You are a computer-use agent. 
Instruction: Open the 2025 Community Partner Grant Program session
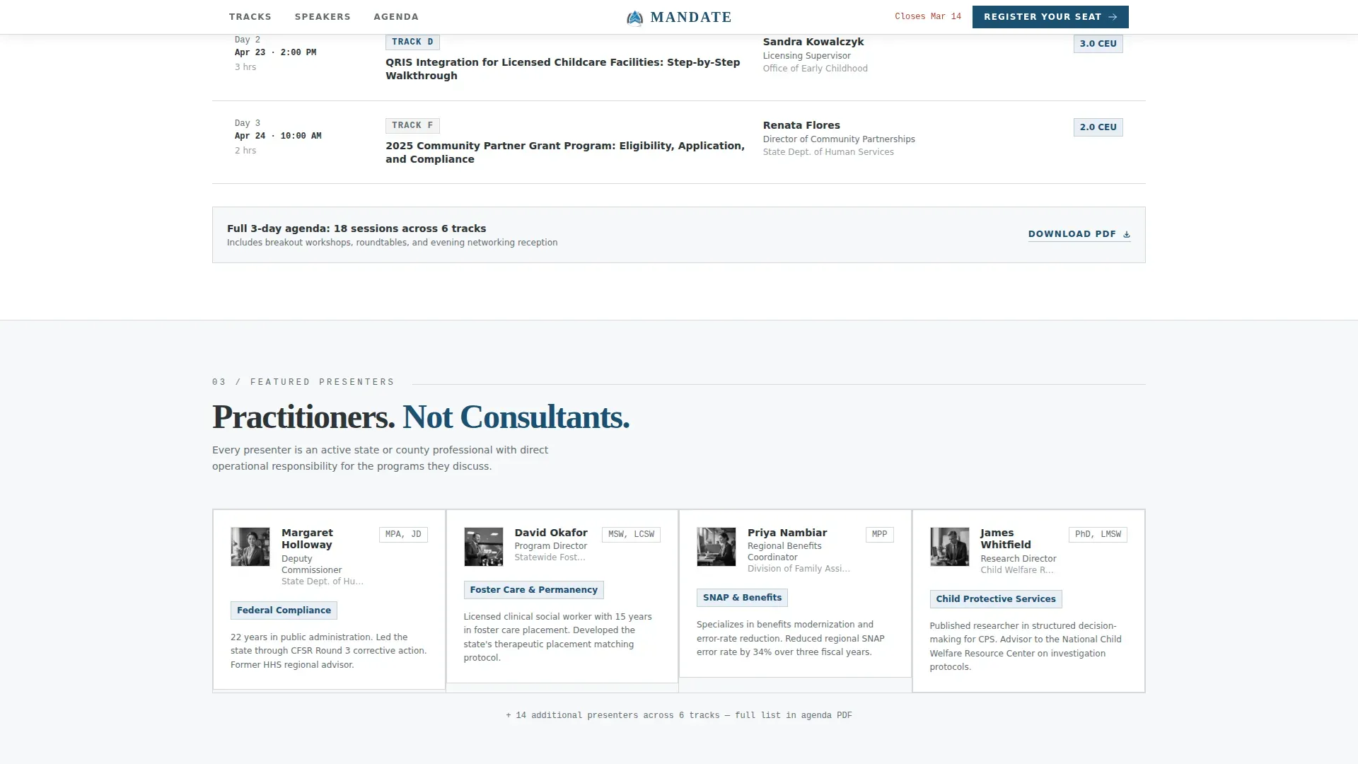coord(564,153)
